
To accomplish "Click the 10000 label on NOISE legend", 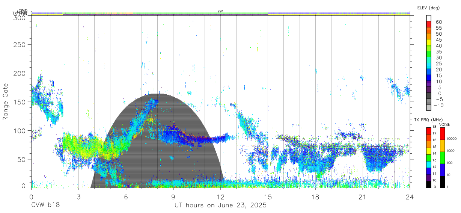I will 452,139.
